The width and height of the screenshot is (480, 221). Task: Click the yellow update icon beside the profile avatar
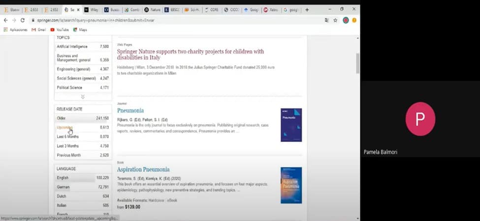click(x=354, y=21)
